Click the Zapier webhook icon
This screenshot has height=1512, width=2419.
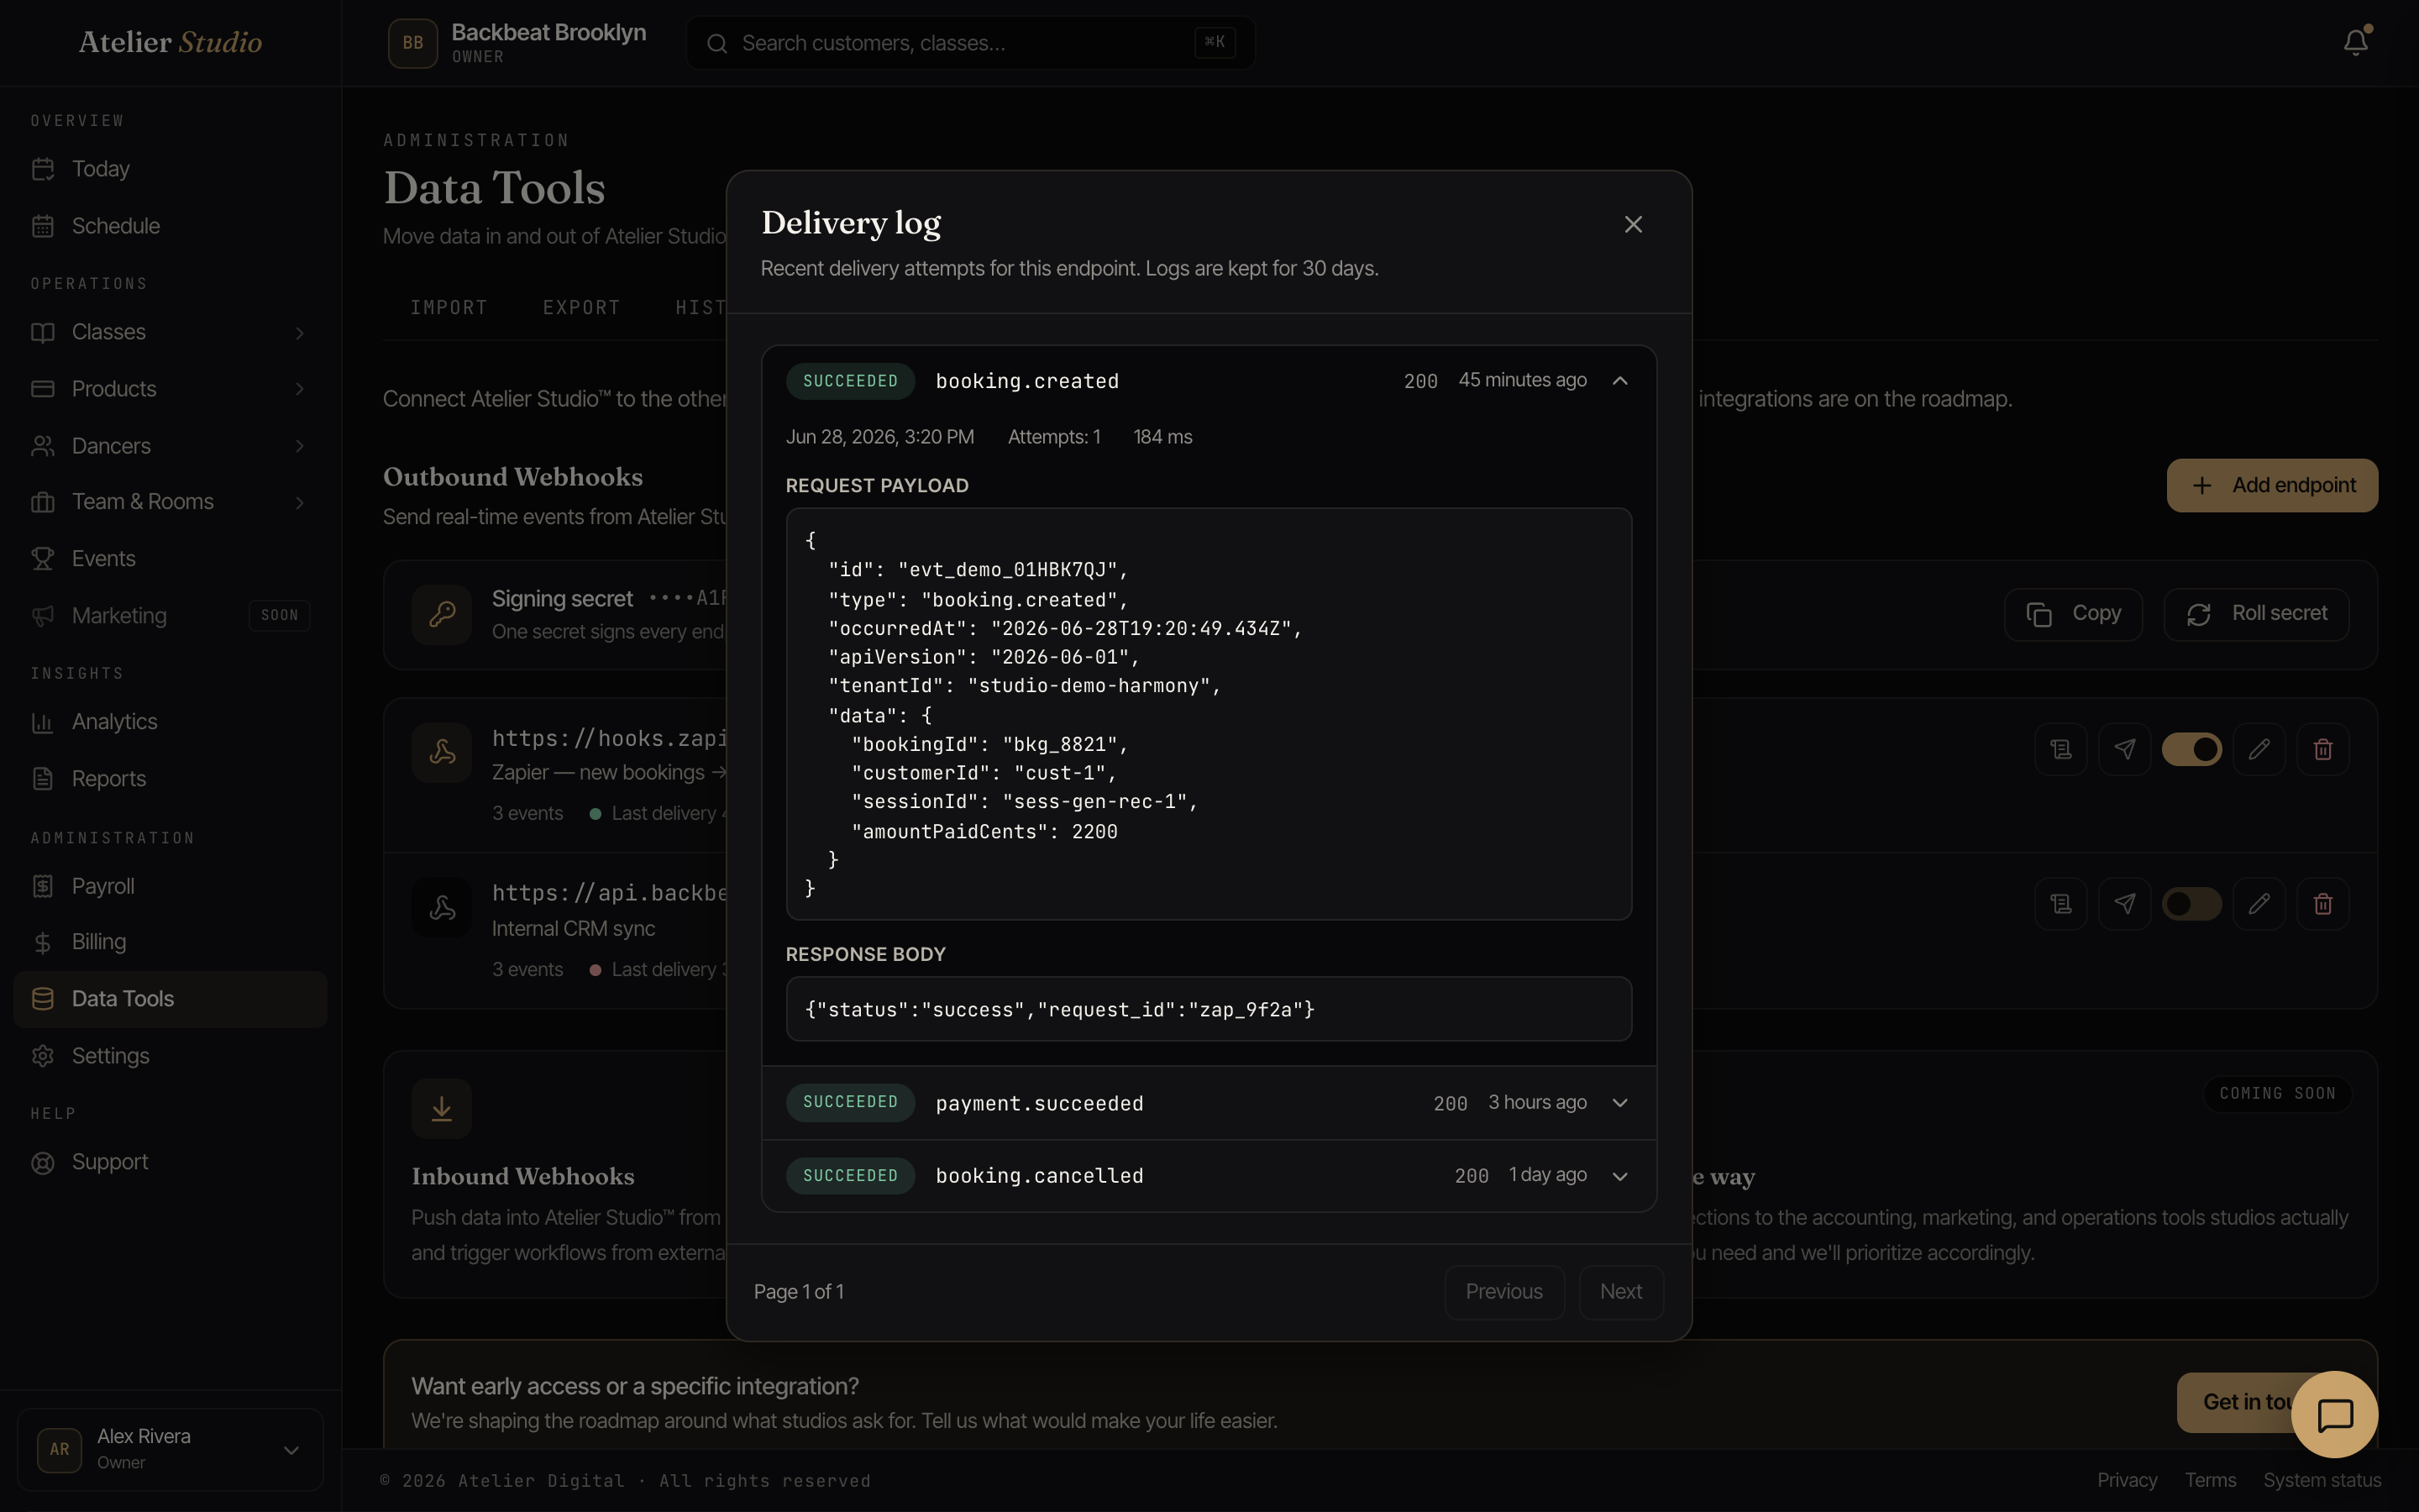442,752
